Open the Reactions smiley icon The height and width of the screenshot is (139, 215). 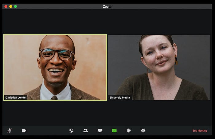[143, 130]
